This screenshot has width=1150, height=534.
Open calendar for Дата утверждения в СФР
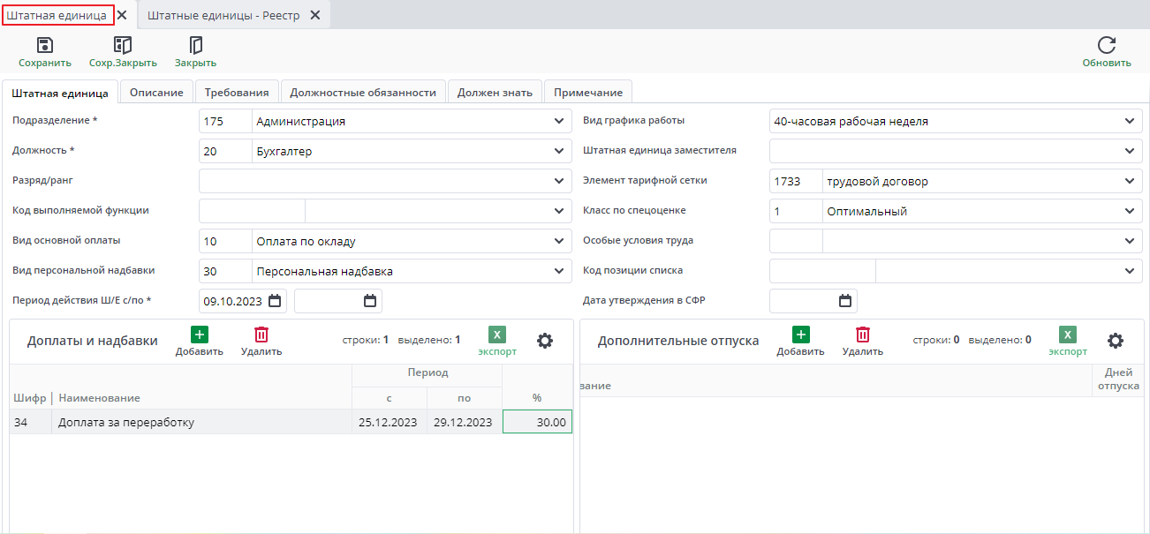845,301
